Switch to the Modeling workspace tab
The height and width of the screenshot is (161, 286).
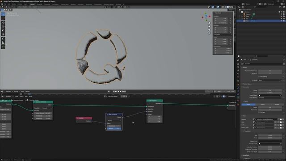[39, 4]
